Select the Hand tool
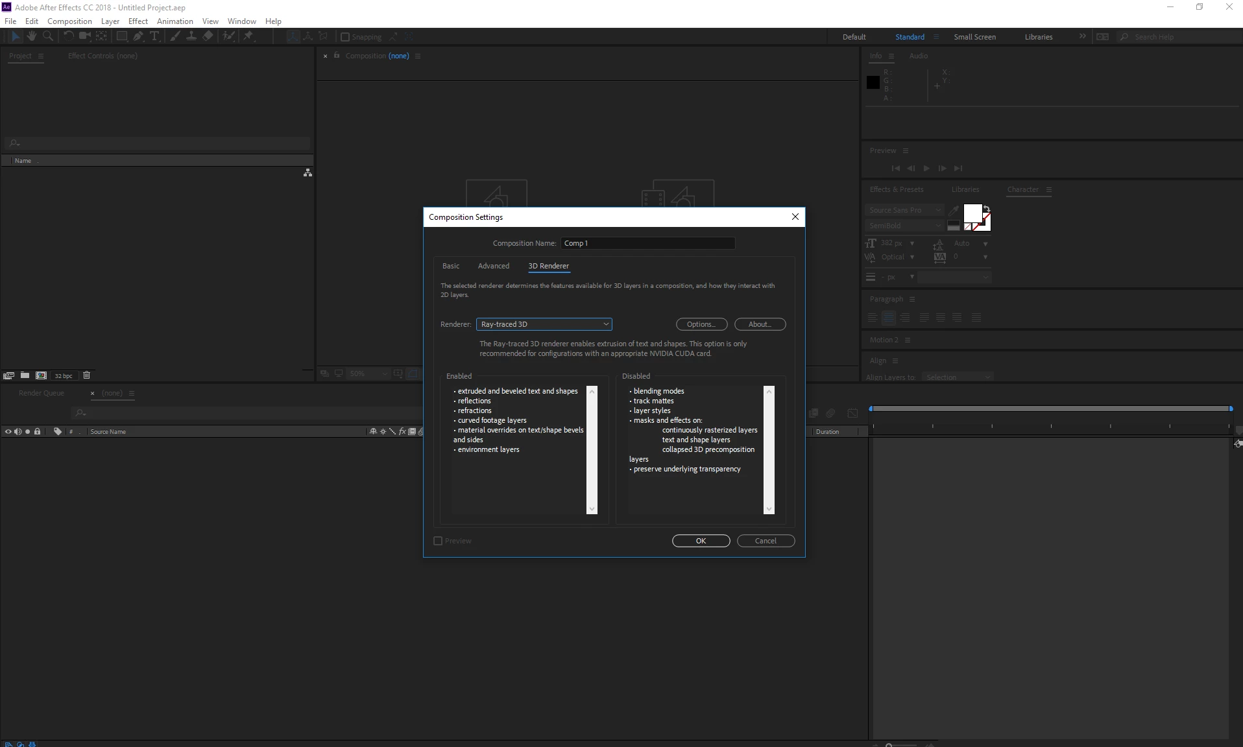This screenshot has width=1243, height=747. (x=32, y=36)
